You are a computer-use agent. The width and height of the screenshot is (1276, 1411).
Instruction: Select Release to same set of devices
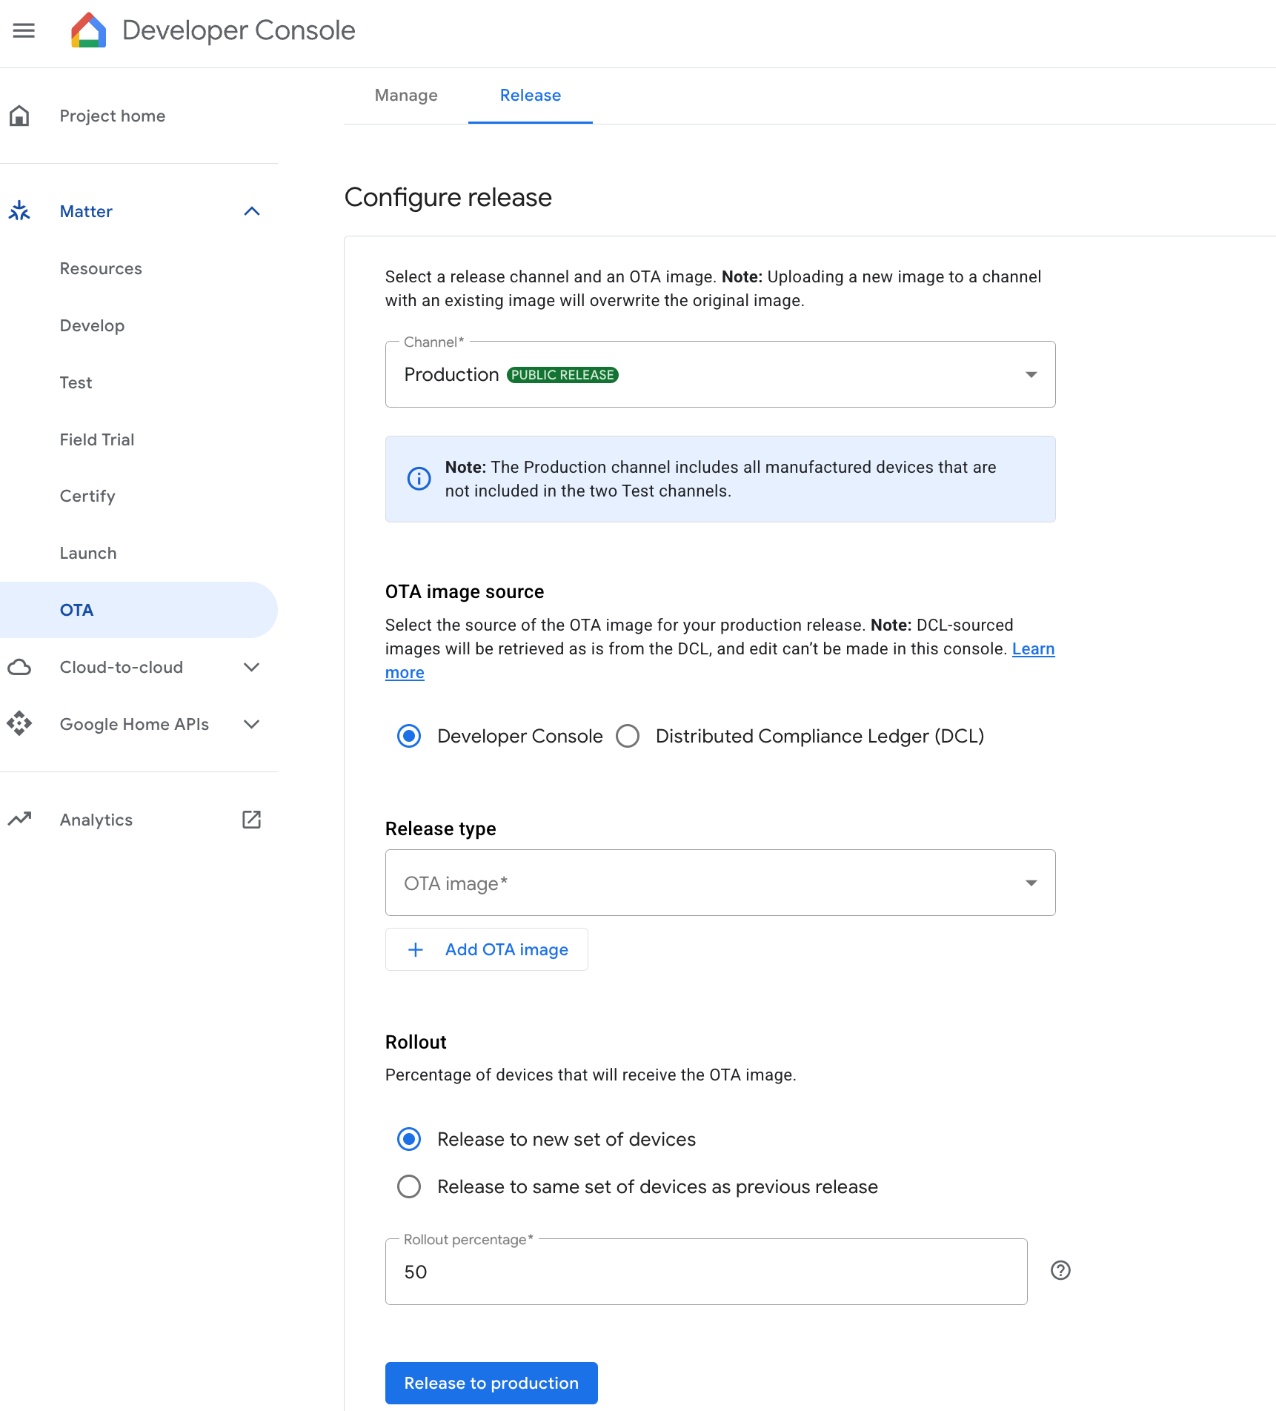point(408,1186)
